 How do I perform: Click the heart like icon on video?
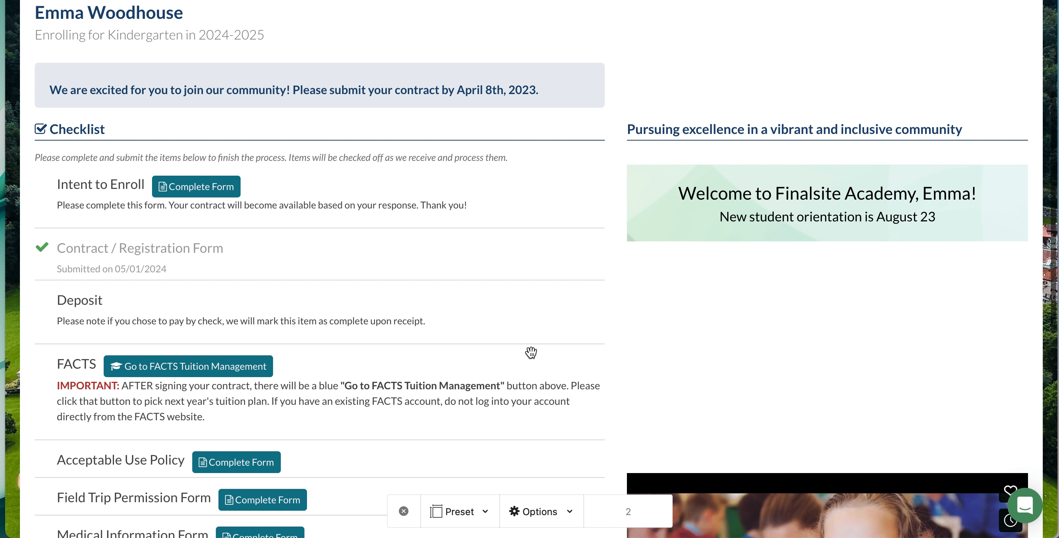pos(1010,490)
